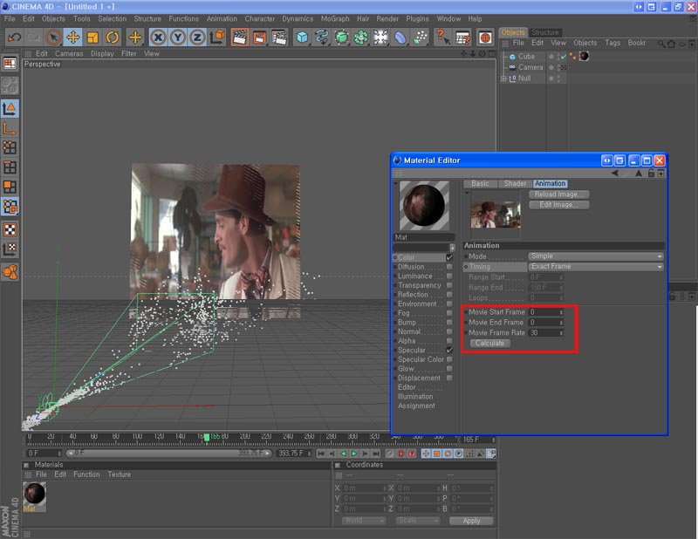Image resolution: width=698 pixels, height=539 pixels.
Task: Click the Reload Image button
Action: tap(559, 194)
